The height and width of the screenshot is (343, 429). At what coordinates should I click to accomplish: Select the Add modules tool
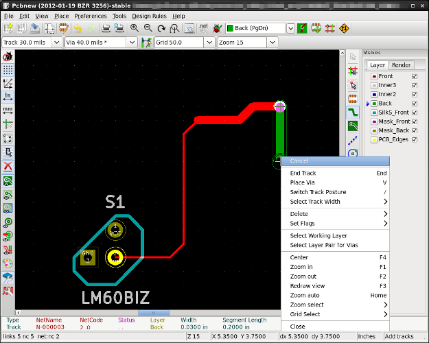[353, 99]
